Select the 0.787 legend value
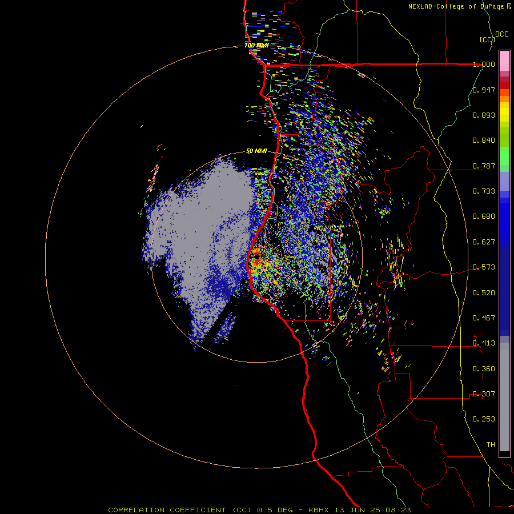This screenshot has width=514, height=514. [484, 166]
